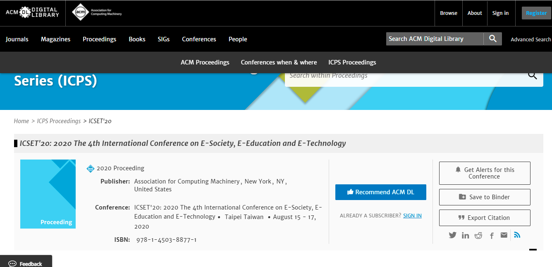Open the People menu

[238, 39]
